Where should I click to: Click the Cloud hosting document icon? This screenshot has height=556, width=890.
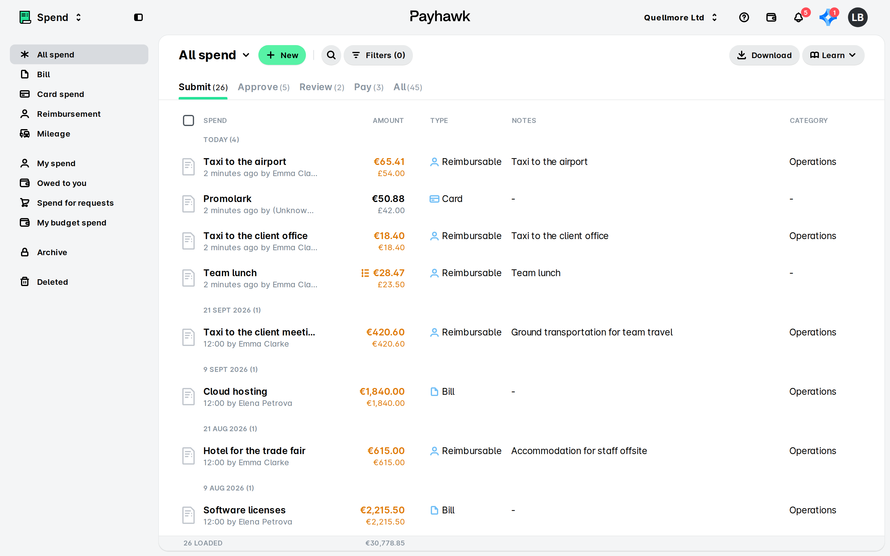188,397
